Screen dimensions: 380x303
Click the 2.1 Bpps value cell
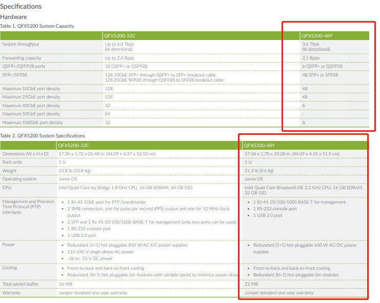click(311, 58)
